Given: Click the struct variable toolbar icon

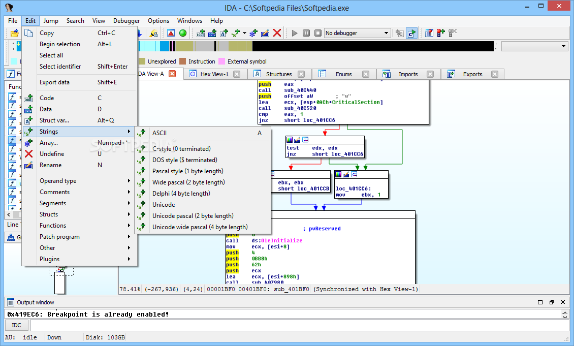Looking at the screenshot, I should 224,33.
